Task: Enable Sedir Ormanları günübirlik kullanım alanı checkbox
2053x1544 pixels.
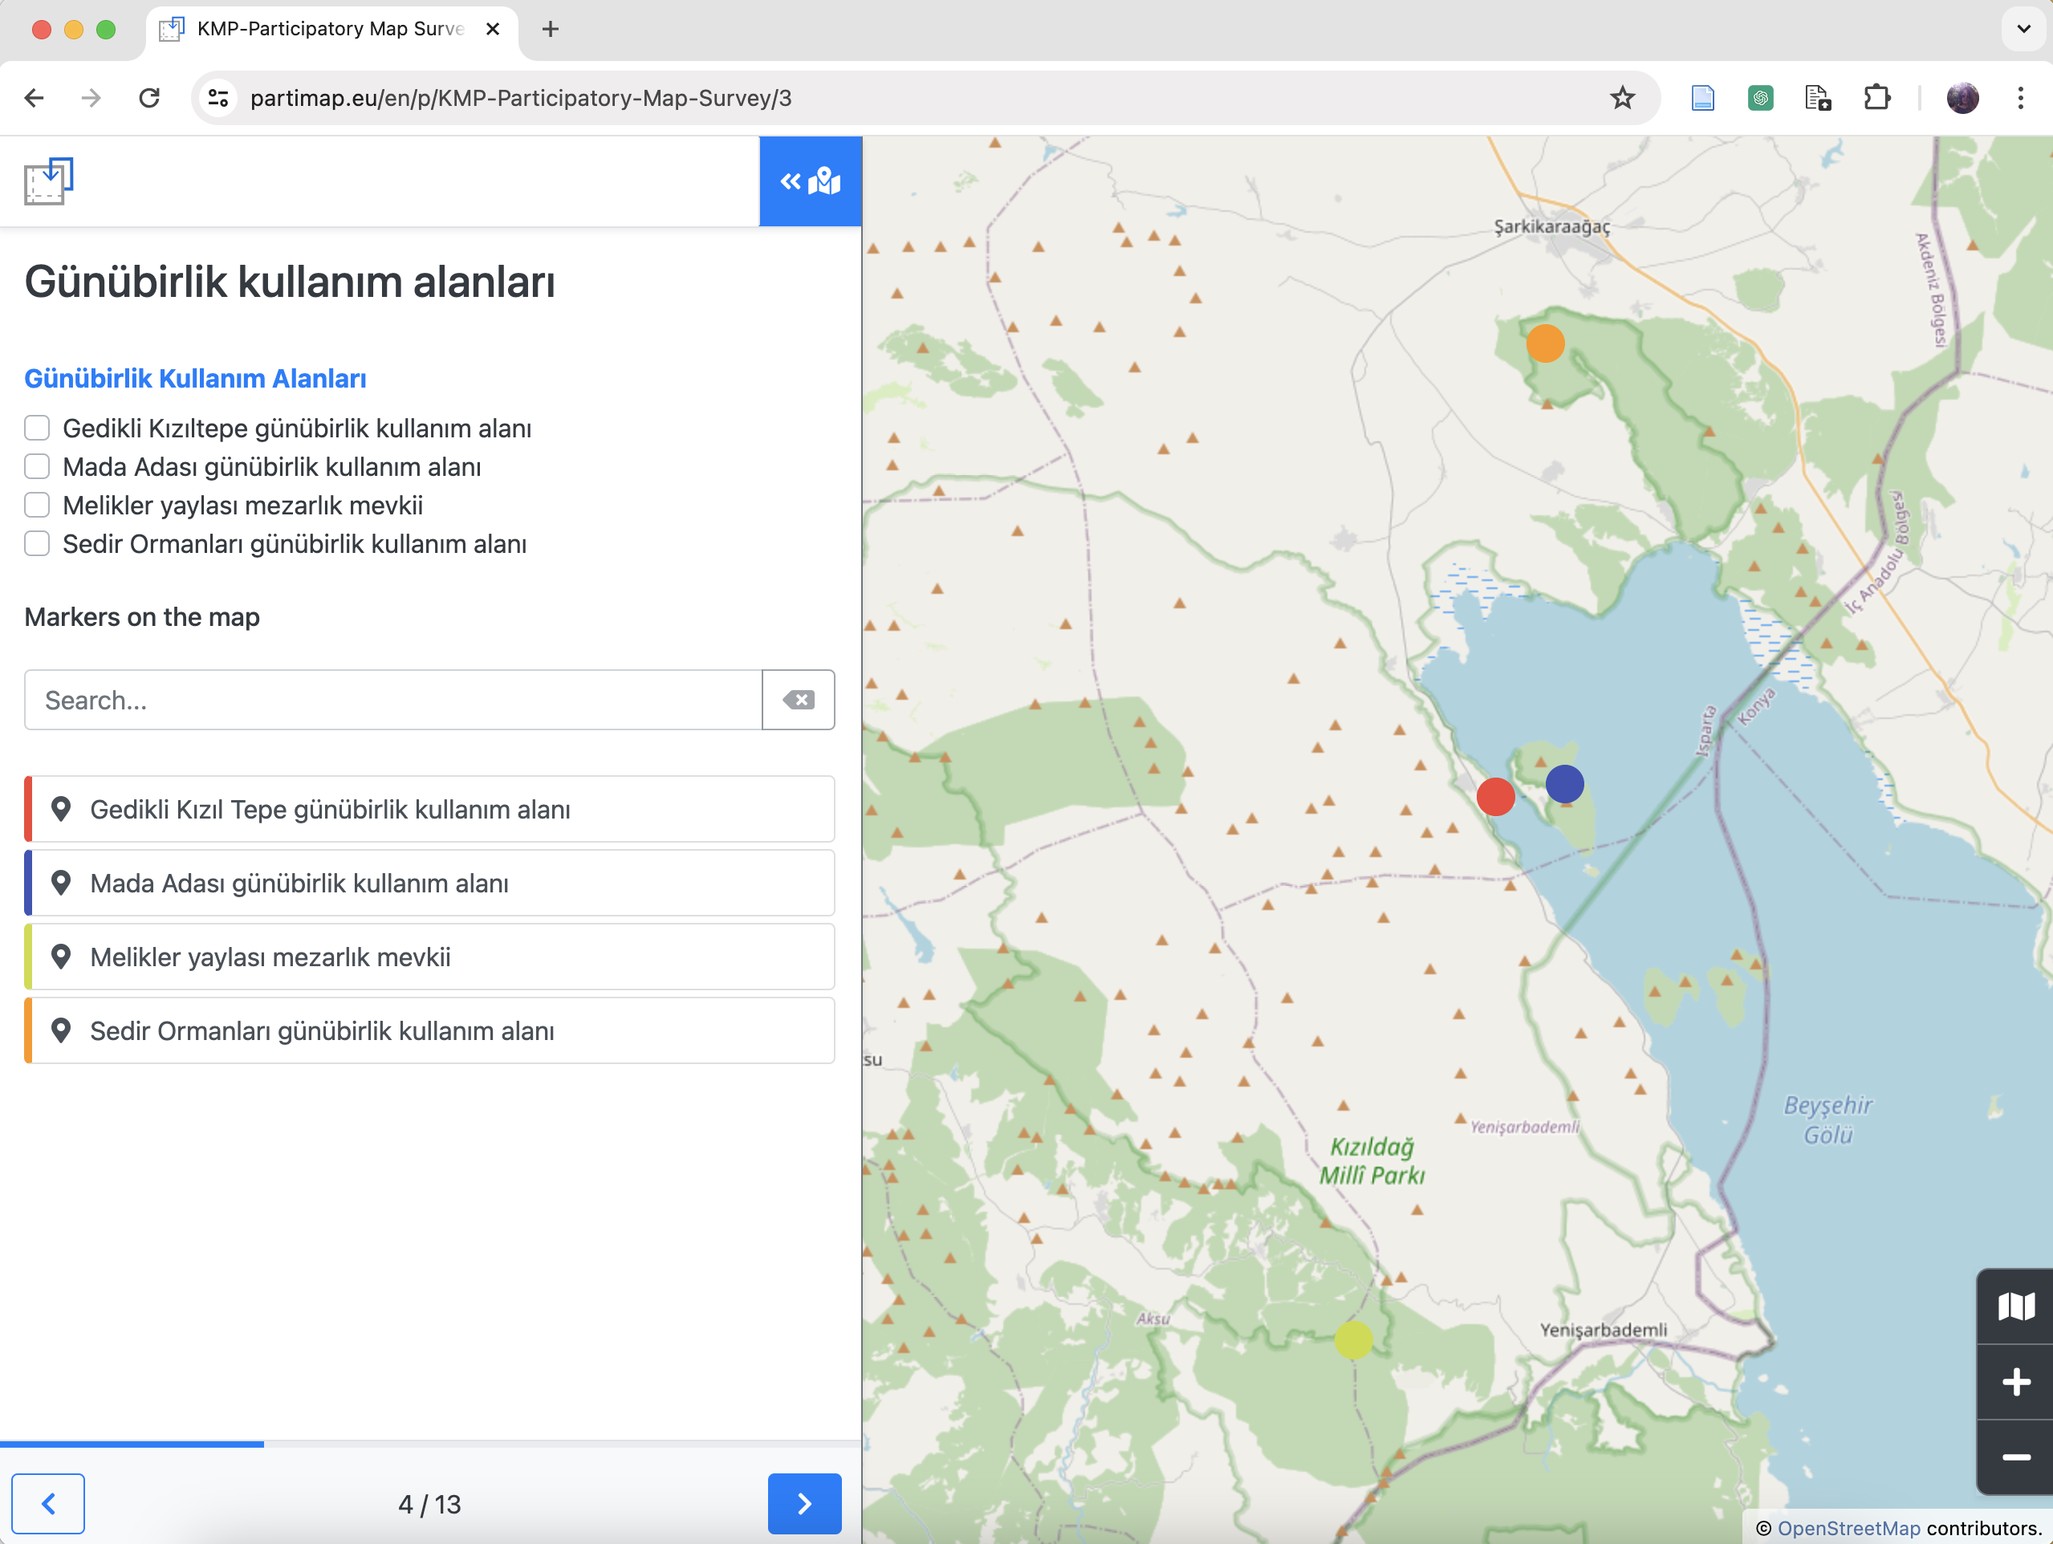Action: (x=37, y=542)
